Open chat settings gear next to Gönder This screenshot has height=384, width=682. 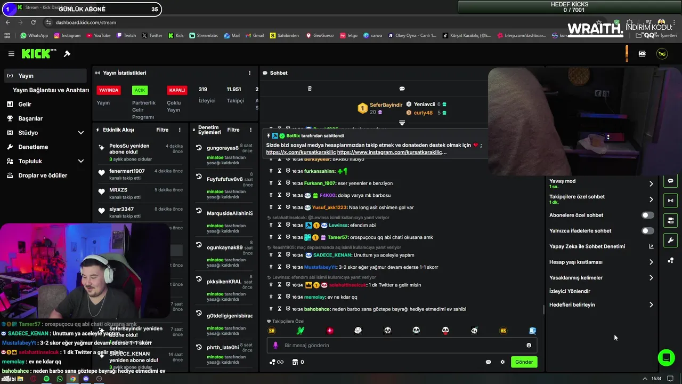click(x=502, y=362)
